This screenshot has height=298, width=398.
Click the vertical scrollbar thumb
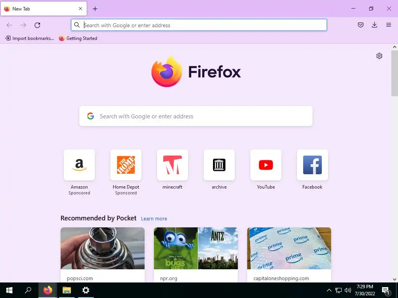click(395, 73)
